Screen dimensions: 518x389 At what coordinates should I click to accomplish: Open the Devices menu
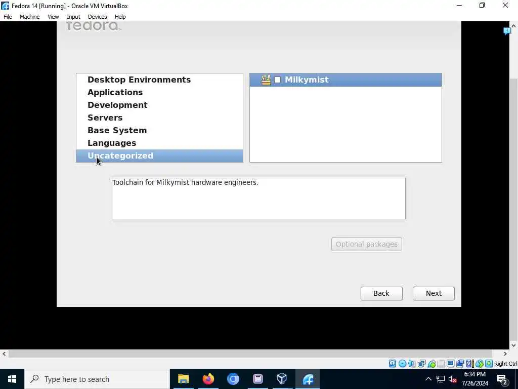click(98, 17)
